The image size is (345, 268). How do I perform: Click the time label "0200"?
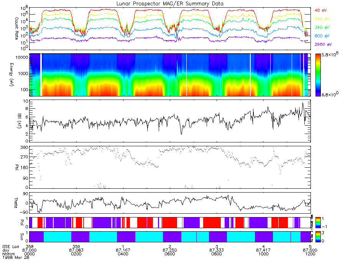point(76,254)
